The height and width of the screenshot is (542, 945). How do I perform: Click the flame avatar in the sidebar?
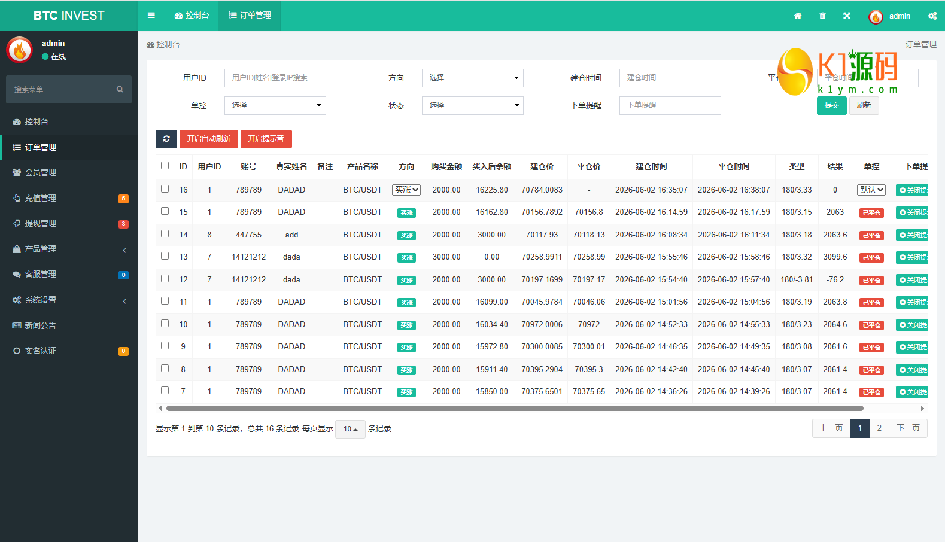(20, 50)
